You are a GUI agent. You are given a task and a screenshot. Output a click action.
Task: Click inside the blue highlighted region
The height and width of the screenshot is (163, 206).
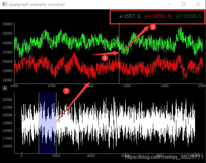click(x=48, y=123)
